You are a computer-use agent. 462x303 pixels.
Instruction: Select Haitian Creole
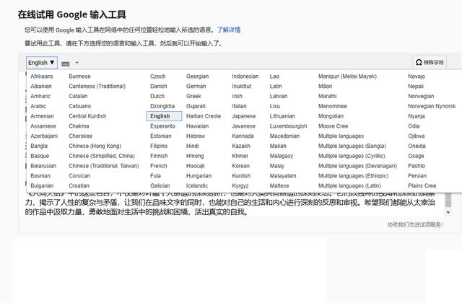tap(204, 116)
